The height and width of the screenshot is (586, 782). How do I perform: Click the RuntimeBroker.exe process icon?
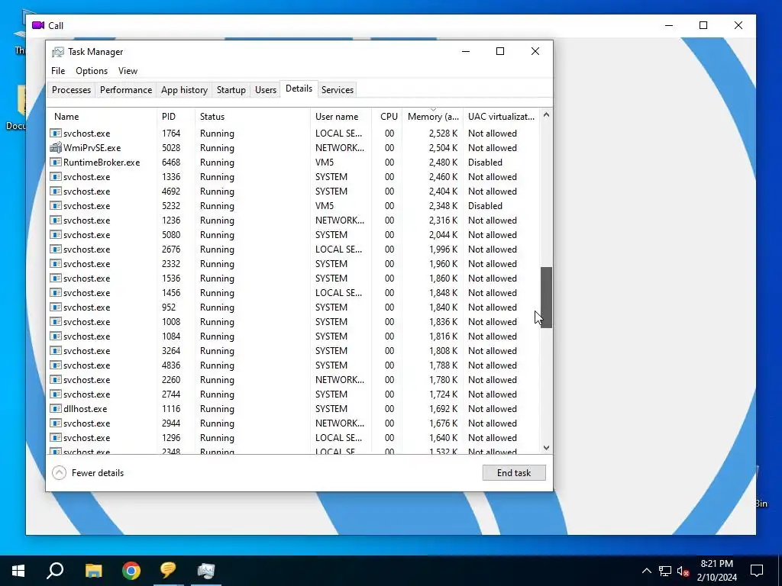pyautogui.click(x=55, y=163)
